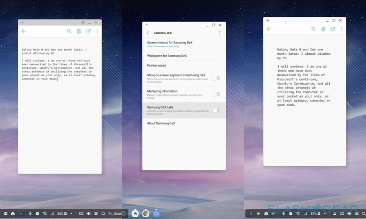Open the Settings gear icon in taskbar
Screen dimensions: 366x219
156,213
